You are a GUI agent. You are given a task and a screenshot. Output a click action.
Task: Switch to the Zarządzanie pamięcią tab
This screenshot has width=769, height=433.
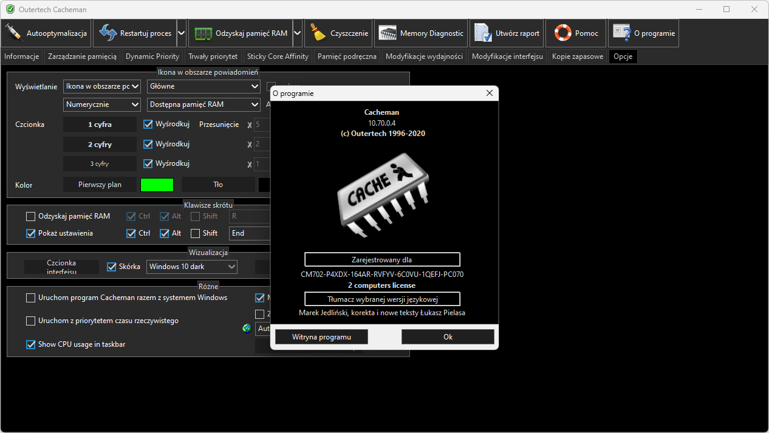point(82,56)
